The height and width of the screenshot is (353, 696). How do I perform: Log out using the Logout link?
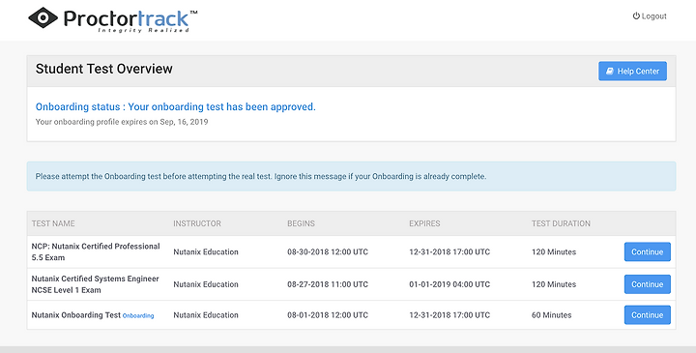click(x=650, y=16)
